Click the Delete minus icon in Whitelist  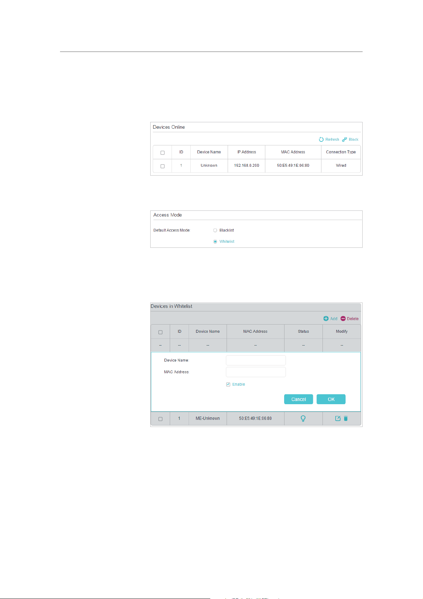point(343,319)
